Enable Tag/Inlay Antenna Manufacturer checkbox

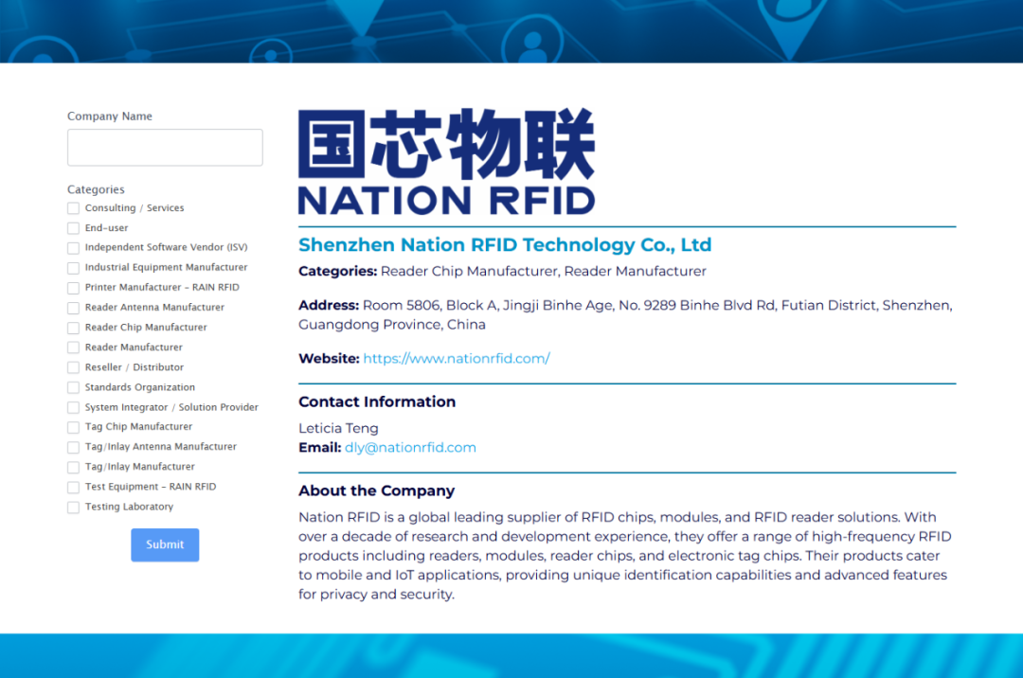click(x=74, y=447)
